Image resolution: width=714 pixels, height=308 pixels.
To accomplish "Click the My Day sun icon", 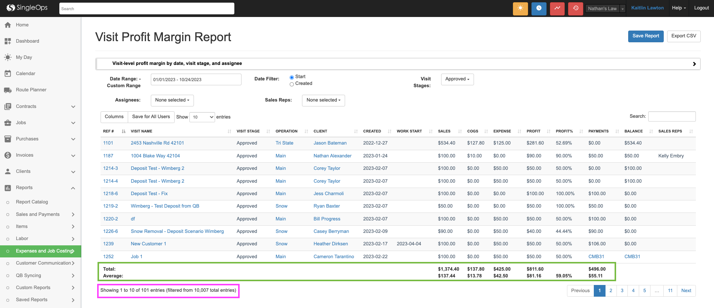I will 8,57.
